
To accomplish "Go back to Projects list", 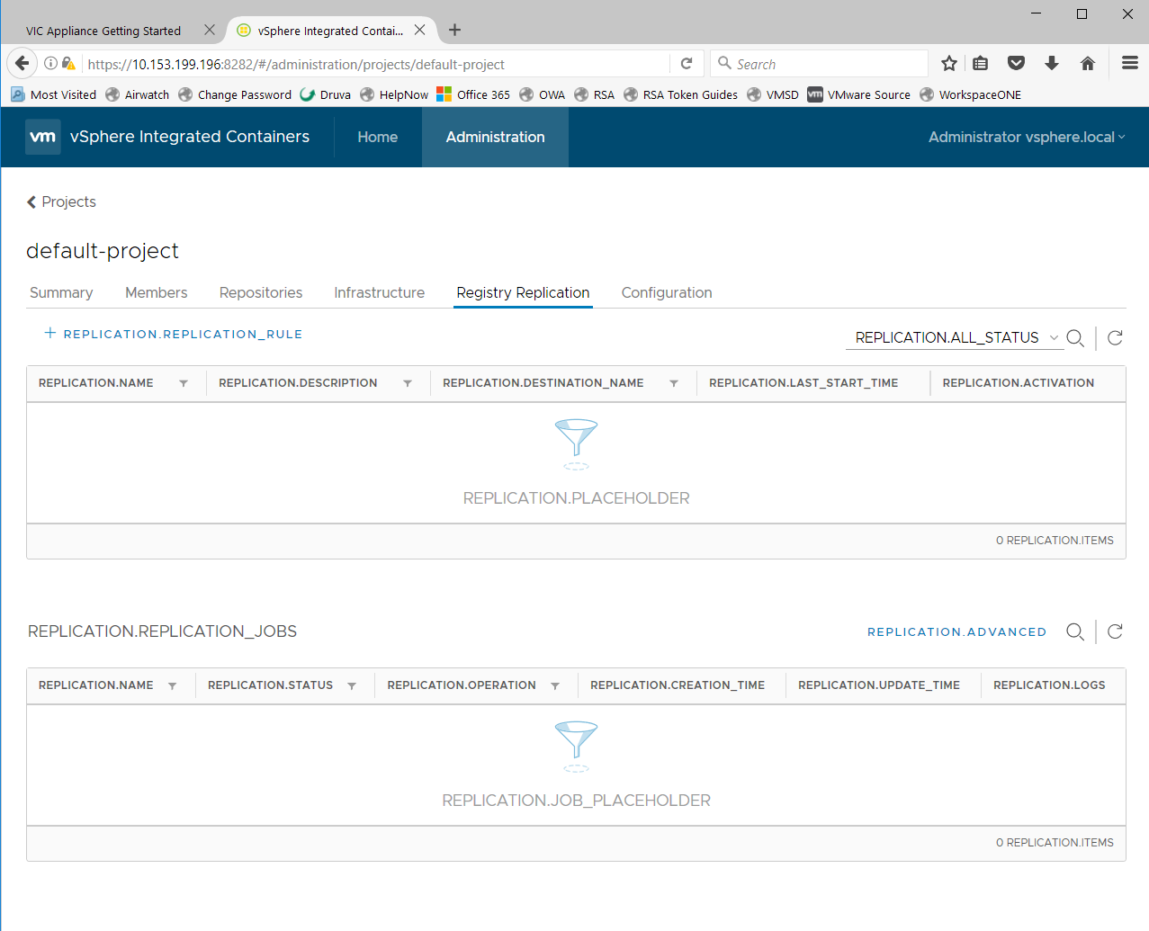I will [x=61, y=201].
